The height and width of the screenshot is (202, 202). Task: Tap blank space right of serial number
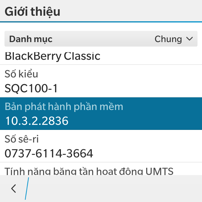pyautogui.click(x=146, y=153)
